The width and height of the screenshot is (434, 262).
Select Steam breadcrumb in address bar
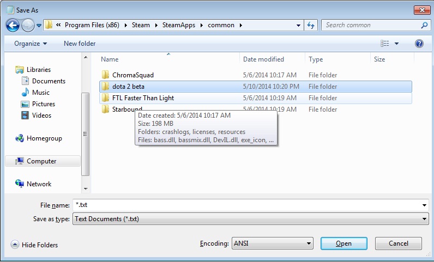pos(141,25)
